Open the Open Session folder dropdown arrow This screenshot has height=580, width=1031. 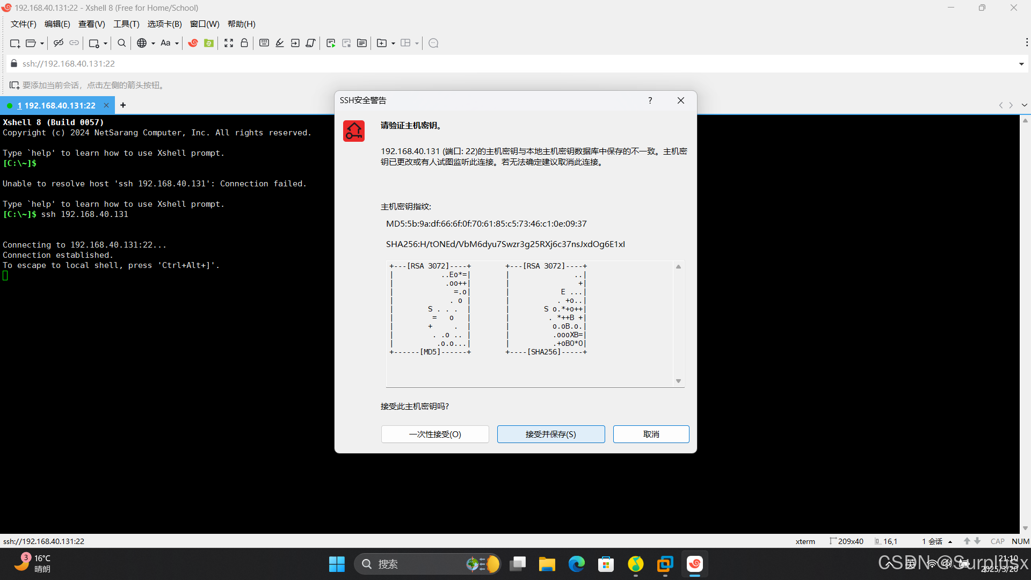[42, 44]
